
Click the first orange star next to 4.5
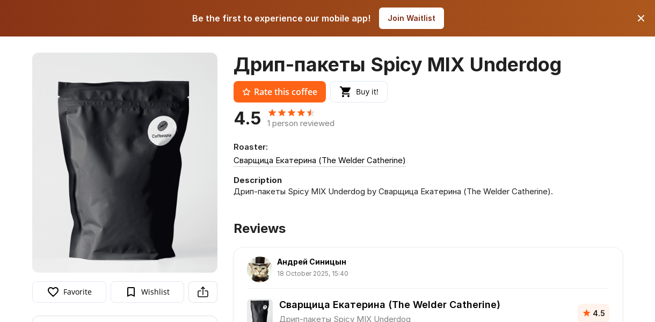[x=272, y=113]
